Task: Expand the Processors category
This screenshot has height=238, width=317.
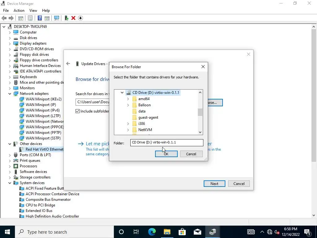Action: coord(10,166)
